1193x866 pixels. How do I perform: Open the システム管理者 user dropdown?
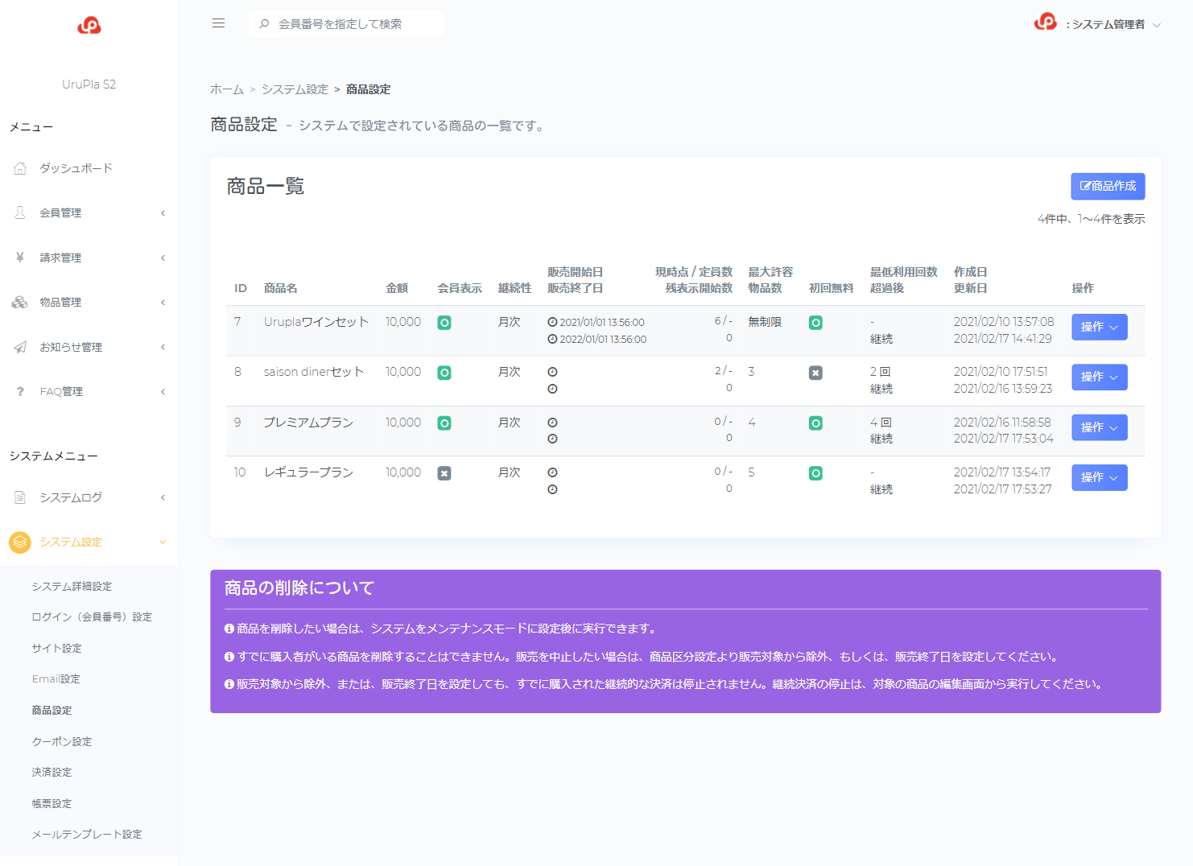pos(1112,24)
